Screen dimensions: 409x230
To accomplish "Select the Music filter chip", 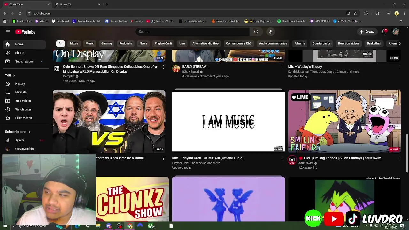I will pos(89,43).
